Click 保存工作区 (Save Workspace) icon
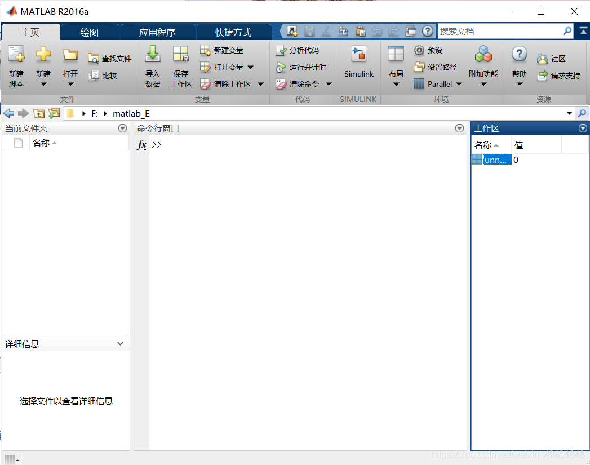590x465 pixels. click(x=181, y=54)
